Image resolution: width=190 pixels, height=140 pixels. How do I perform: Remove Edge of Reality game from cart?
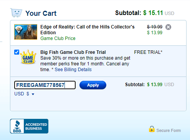click(168, 27)
